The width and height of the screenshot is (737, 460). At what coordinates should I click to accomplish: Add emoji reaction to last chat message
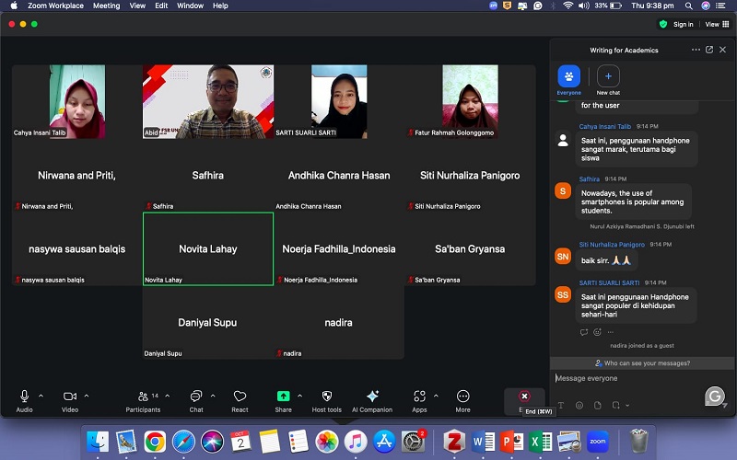(x=597, y=332)
